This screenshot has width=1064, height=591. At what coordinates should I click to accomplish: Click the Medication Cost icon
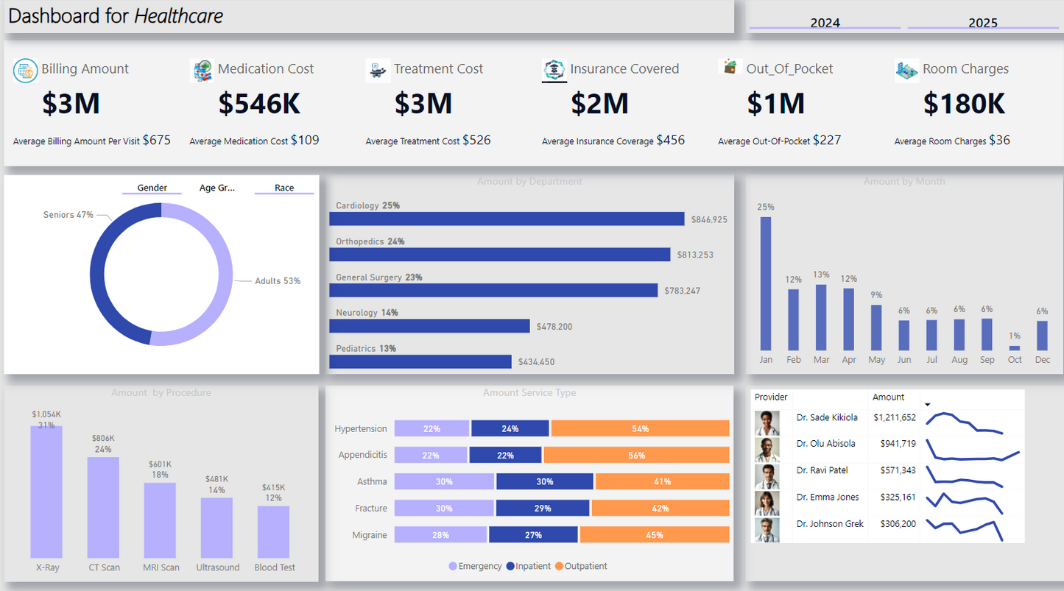tap(202, 71)
